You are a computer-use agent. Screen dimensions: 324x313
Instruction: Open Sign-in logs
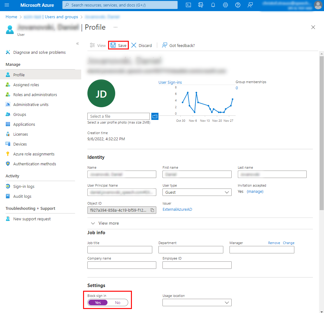[x=24, y=187]
